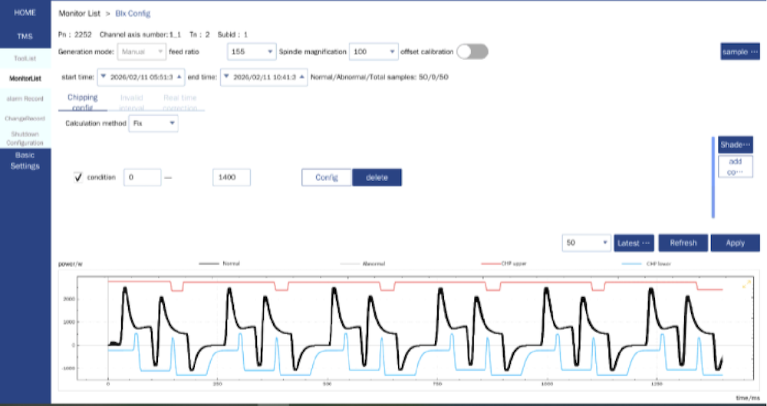This screenshot has height=406, width=767.
Task: Enable the offset calibration switch
Action: (x=472, y=51)
